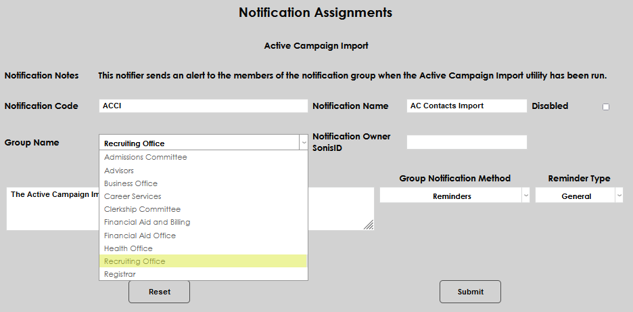
Task: Choose Health Office from the list
Action: pos(128,248)
